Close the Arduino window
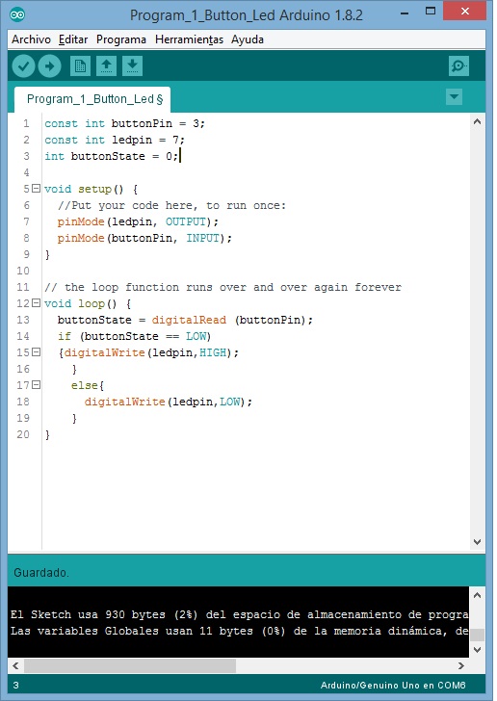The image size is (497, 701). point(465,12)
